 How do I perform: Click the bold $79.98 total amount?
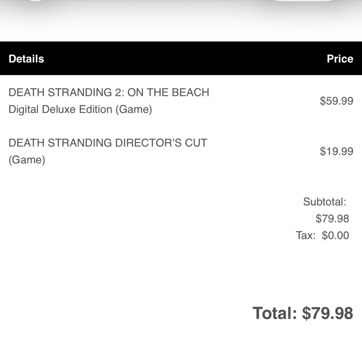click(x=327, y=313)
